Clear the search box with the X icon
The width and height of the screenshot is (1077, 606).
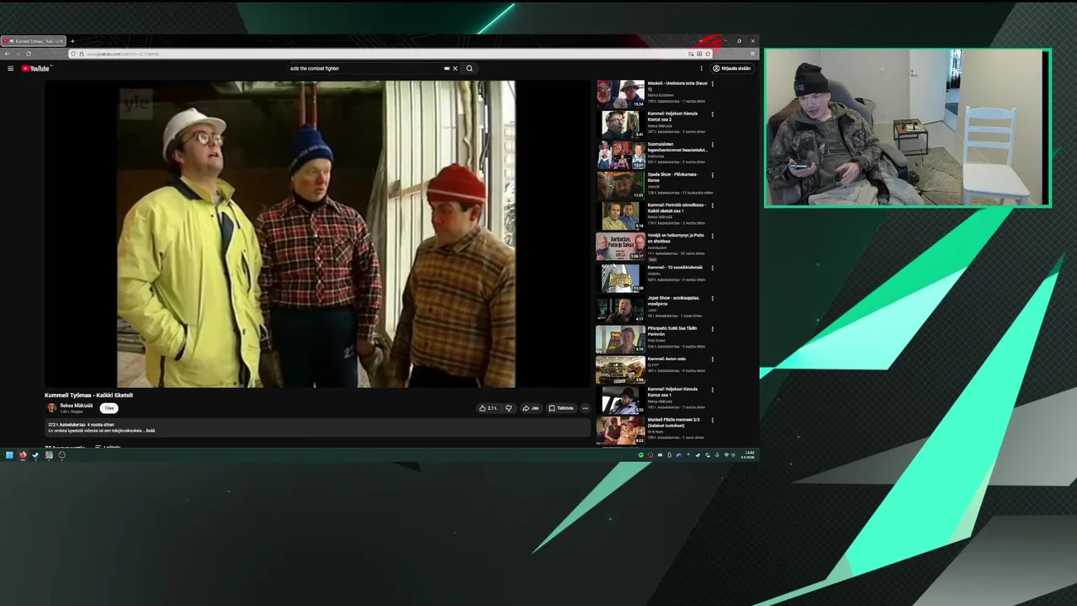point(455,68)
